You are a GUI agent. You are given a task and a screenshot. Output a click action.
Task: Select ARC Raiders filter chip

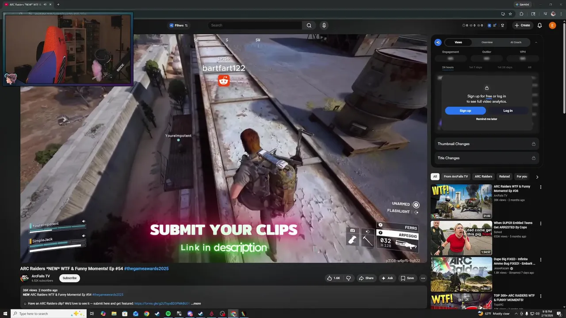coord(483,177)
